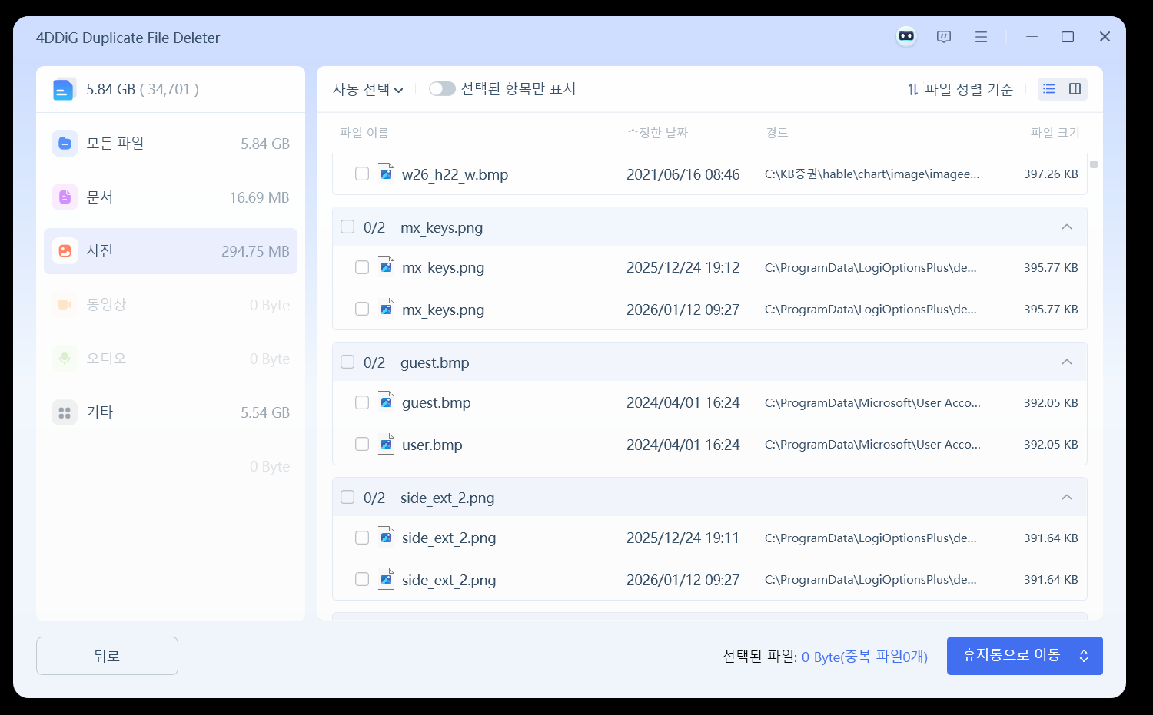This screenshot has width=1153, height=715.
Task: Collapse the guest.bmp group
Action: coord(1067,362)
